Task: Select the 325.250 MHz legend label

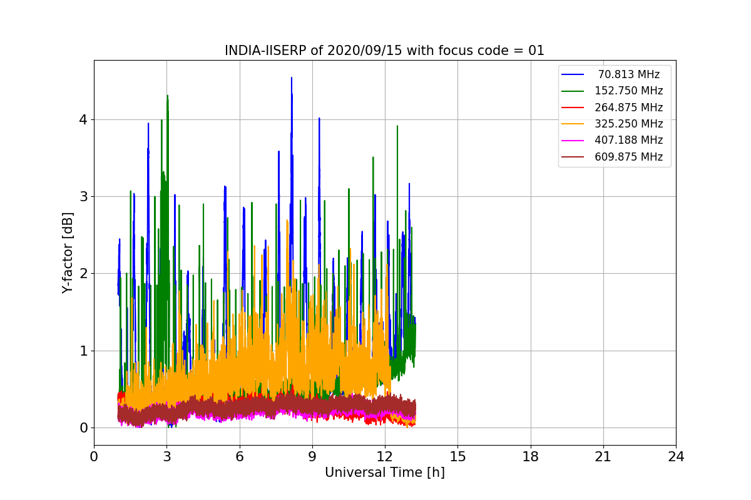Action: coord(629,124)
